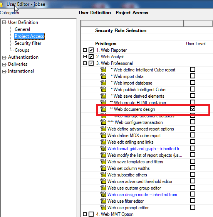The width and height of the screenshot is (213, 217).
Task: Collapse the 3. Web Professional group
Action: pos(85,63)
